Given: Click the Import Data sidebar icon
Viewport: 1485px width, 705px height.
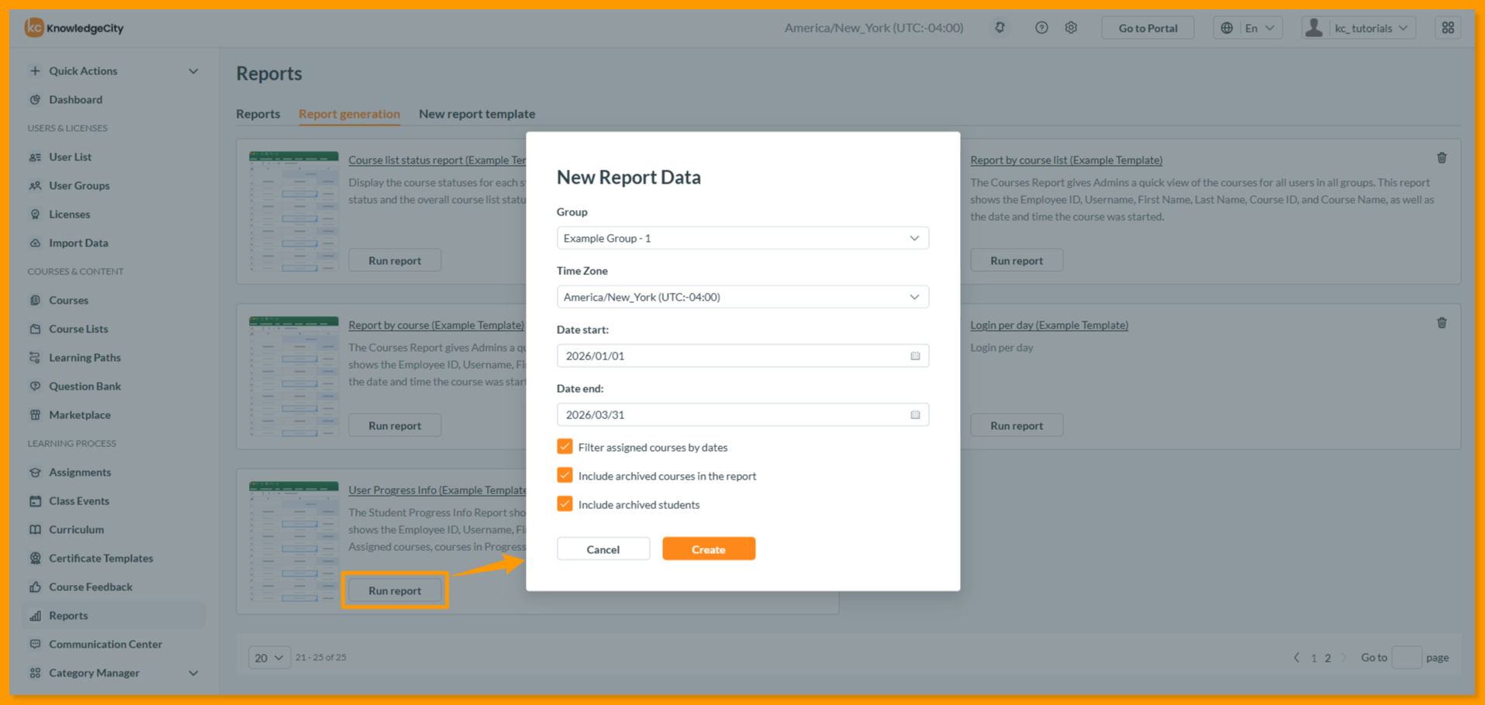Looking at the screenshot, I should 35,242.
